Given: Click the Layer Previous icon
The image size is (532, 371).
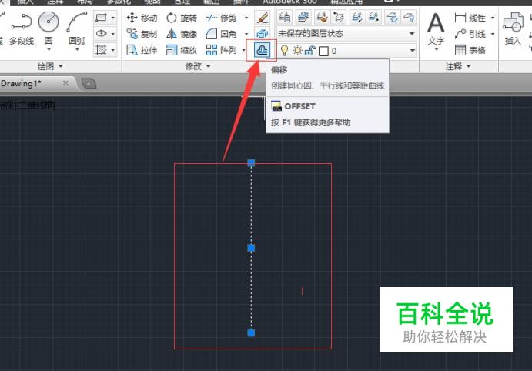Looking at the screenshot, I should (339, 17).
